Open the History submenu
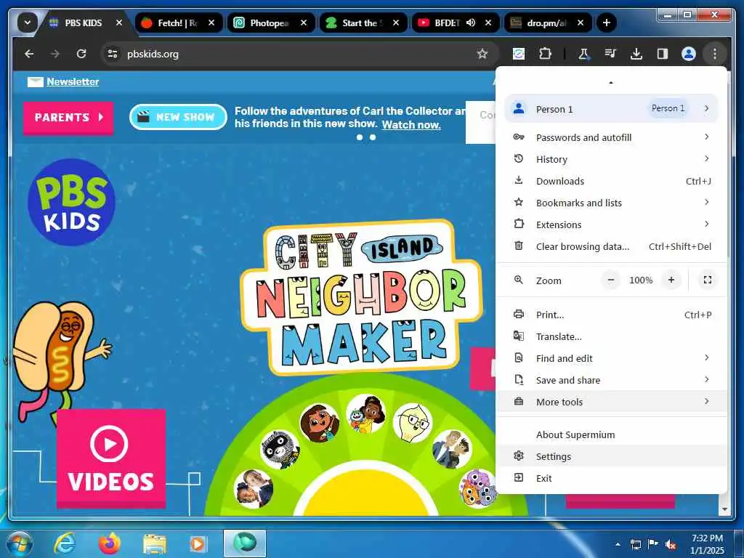The height and width of the screenshot is (558, 744). coord(611,159)
